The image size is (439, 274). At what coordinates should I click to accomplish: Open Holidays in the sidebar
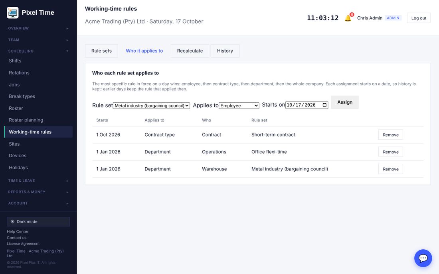point(38,168)
